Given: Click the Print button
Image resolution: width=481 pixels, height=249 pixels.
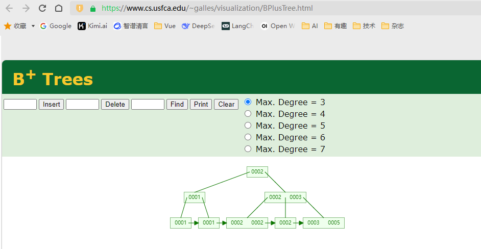Looking at the screenshot, I should pos(201,104).
